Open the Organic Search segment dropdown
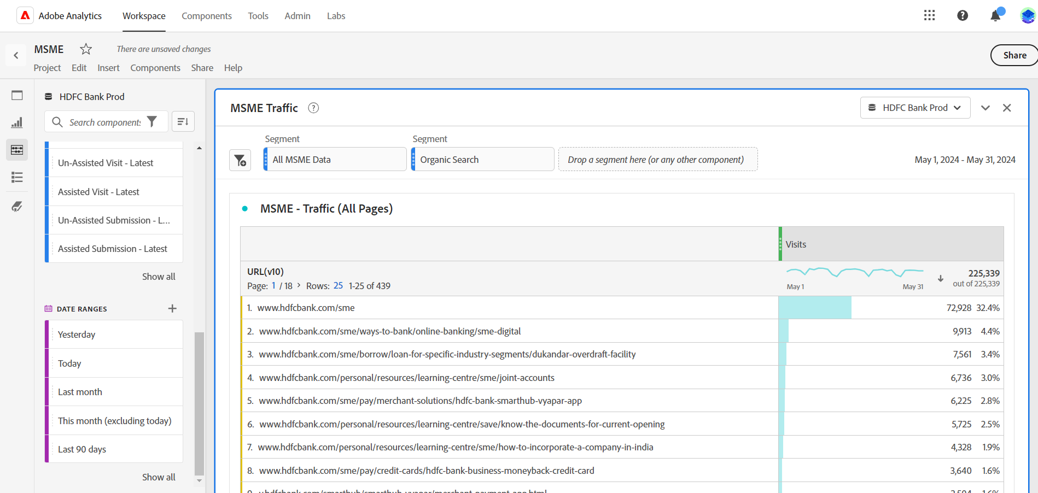The height and width of the screenshot is (493, 1038). [x=483, y=159]
